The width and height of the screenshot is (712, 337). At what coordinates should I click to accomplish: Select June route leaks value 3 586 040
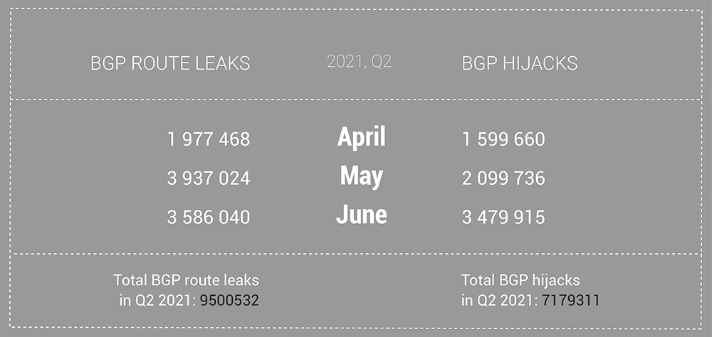click(x=209, y=218)
